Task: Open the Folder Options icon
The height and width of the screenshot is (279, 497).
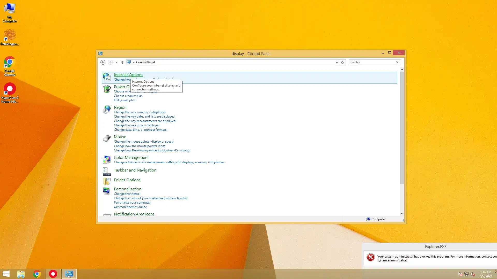Action: tap(107, 181)
